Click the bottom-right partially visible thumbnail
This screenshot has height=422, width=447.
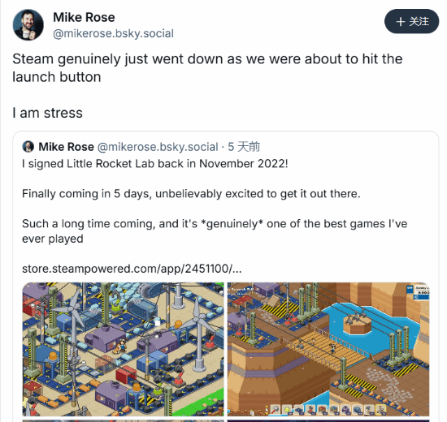coord(328,420)
